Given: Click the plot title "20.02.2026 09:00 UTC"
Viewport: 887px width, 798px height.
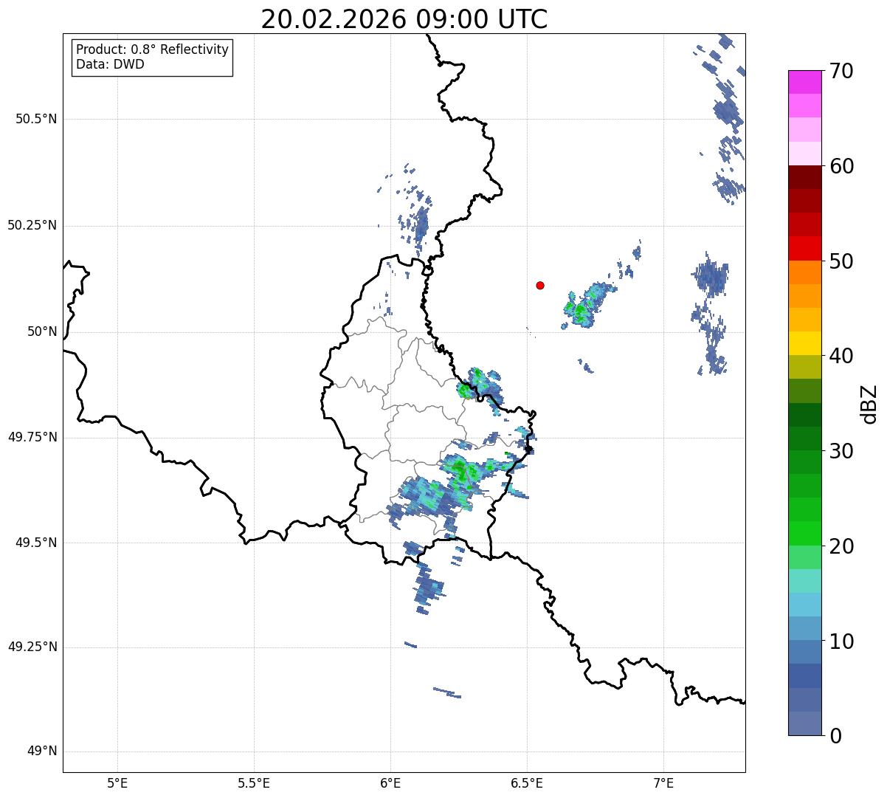Looking at the screenshot, I should [x=404, y=19].
